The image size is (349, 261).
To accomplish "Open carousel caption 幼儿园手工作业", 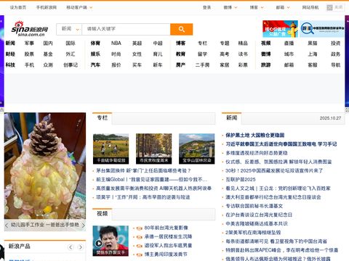I will [45, 225].
